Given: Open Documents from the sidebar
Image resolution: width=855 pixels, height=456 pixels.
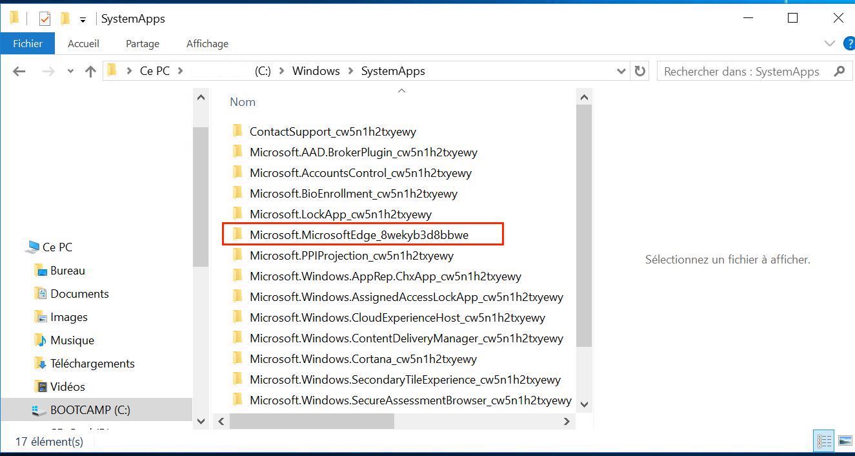Looking at the screenshot, I should (x=80, y=293).
